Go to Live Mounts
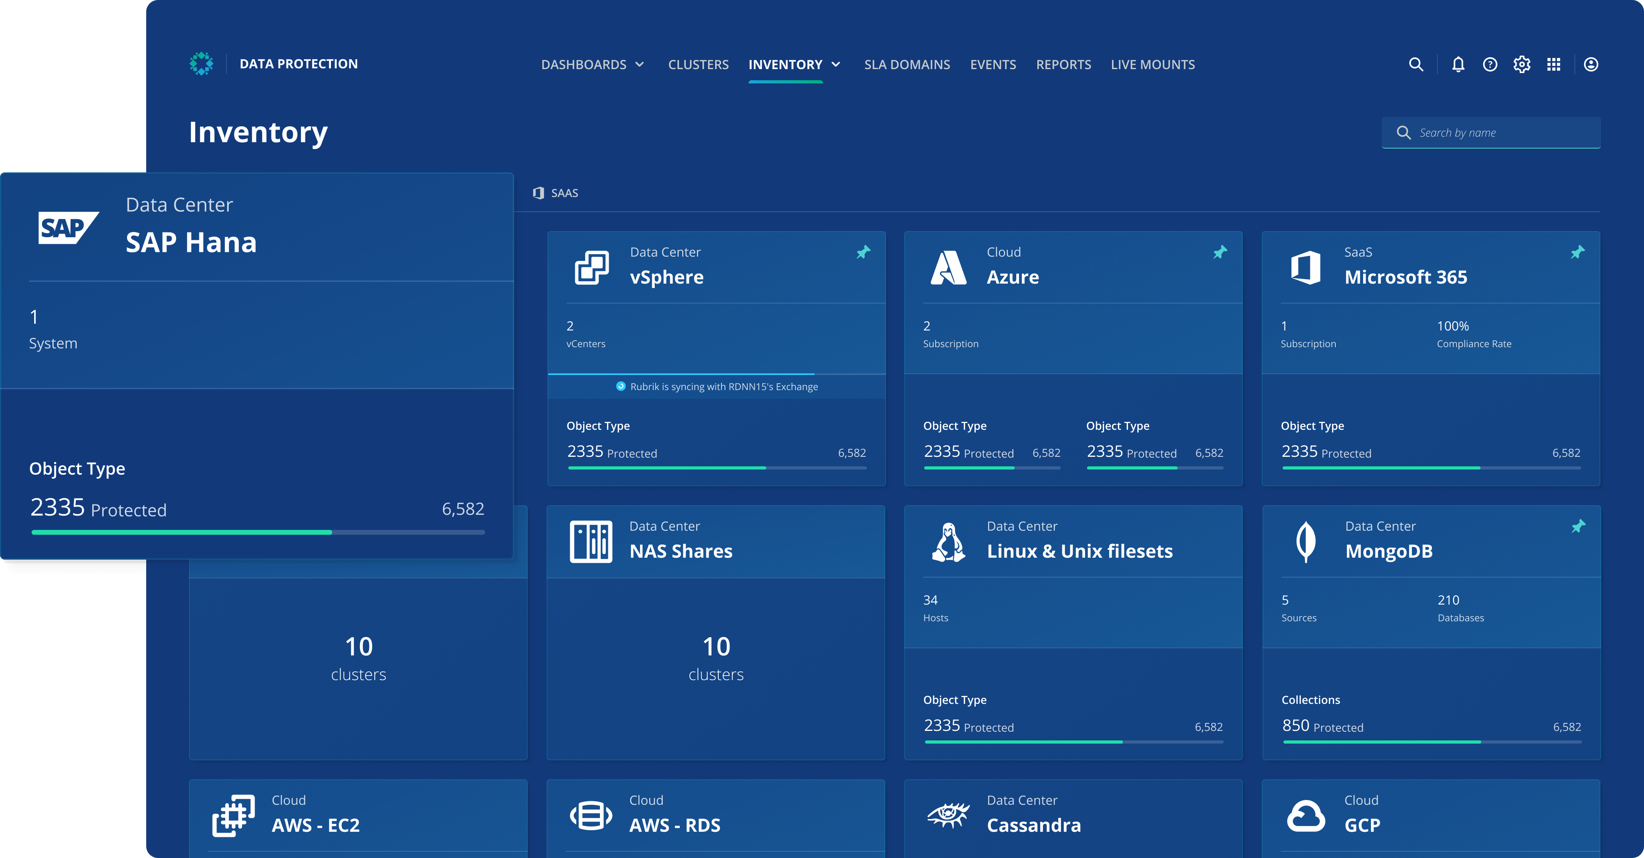 tap(1153, 64)
